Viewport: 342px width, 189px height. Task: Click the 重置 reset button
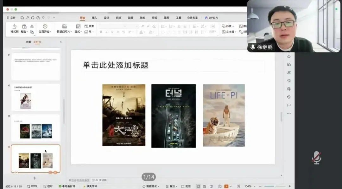[89, 26]
